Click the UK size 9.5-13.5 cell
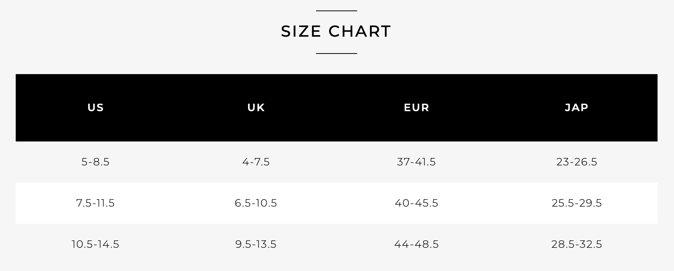 (x=256, y=244)
